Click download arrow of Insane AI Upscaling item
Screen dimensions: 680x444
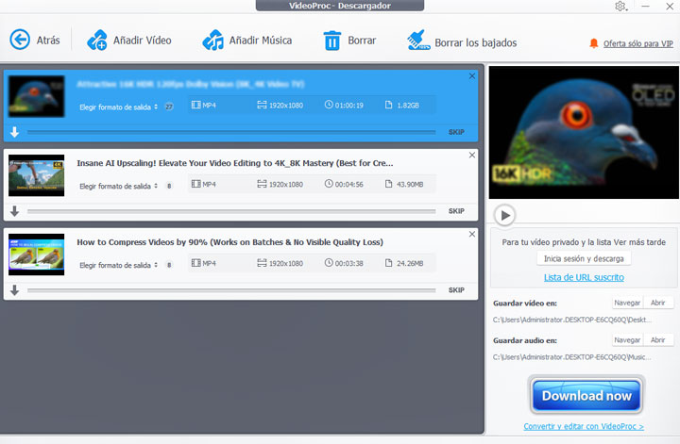tap(15, 211)
